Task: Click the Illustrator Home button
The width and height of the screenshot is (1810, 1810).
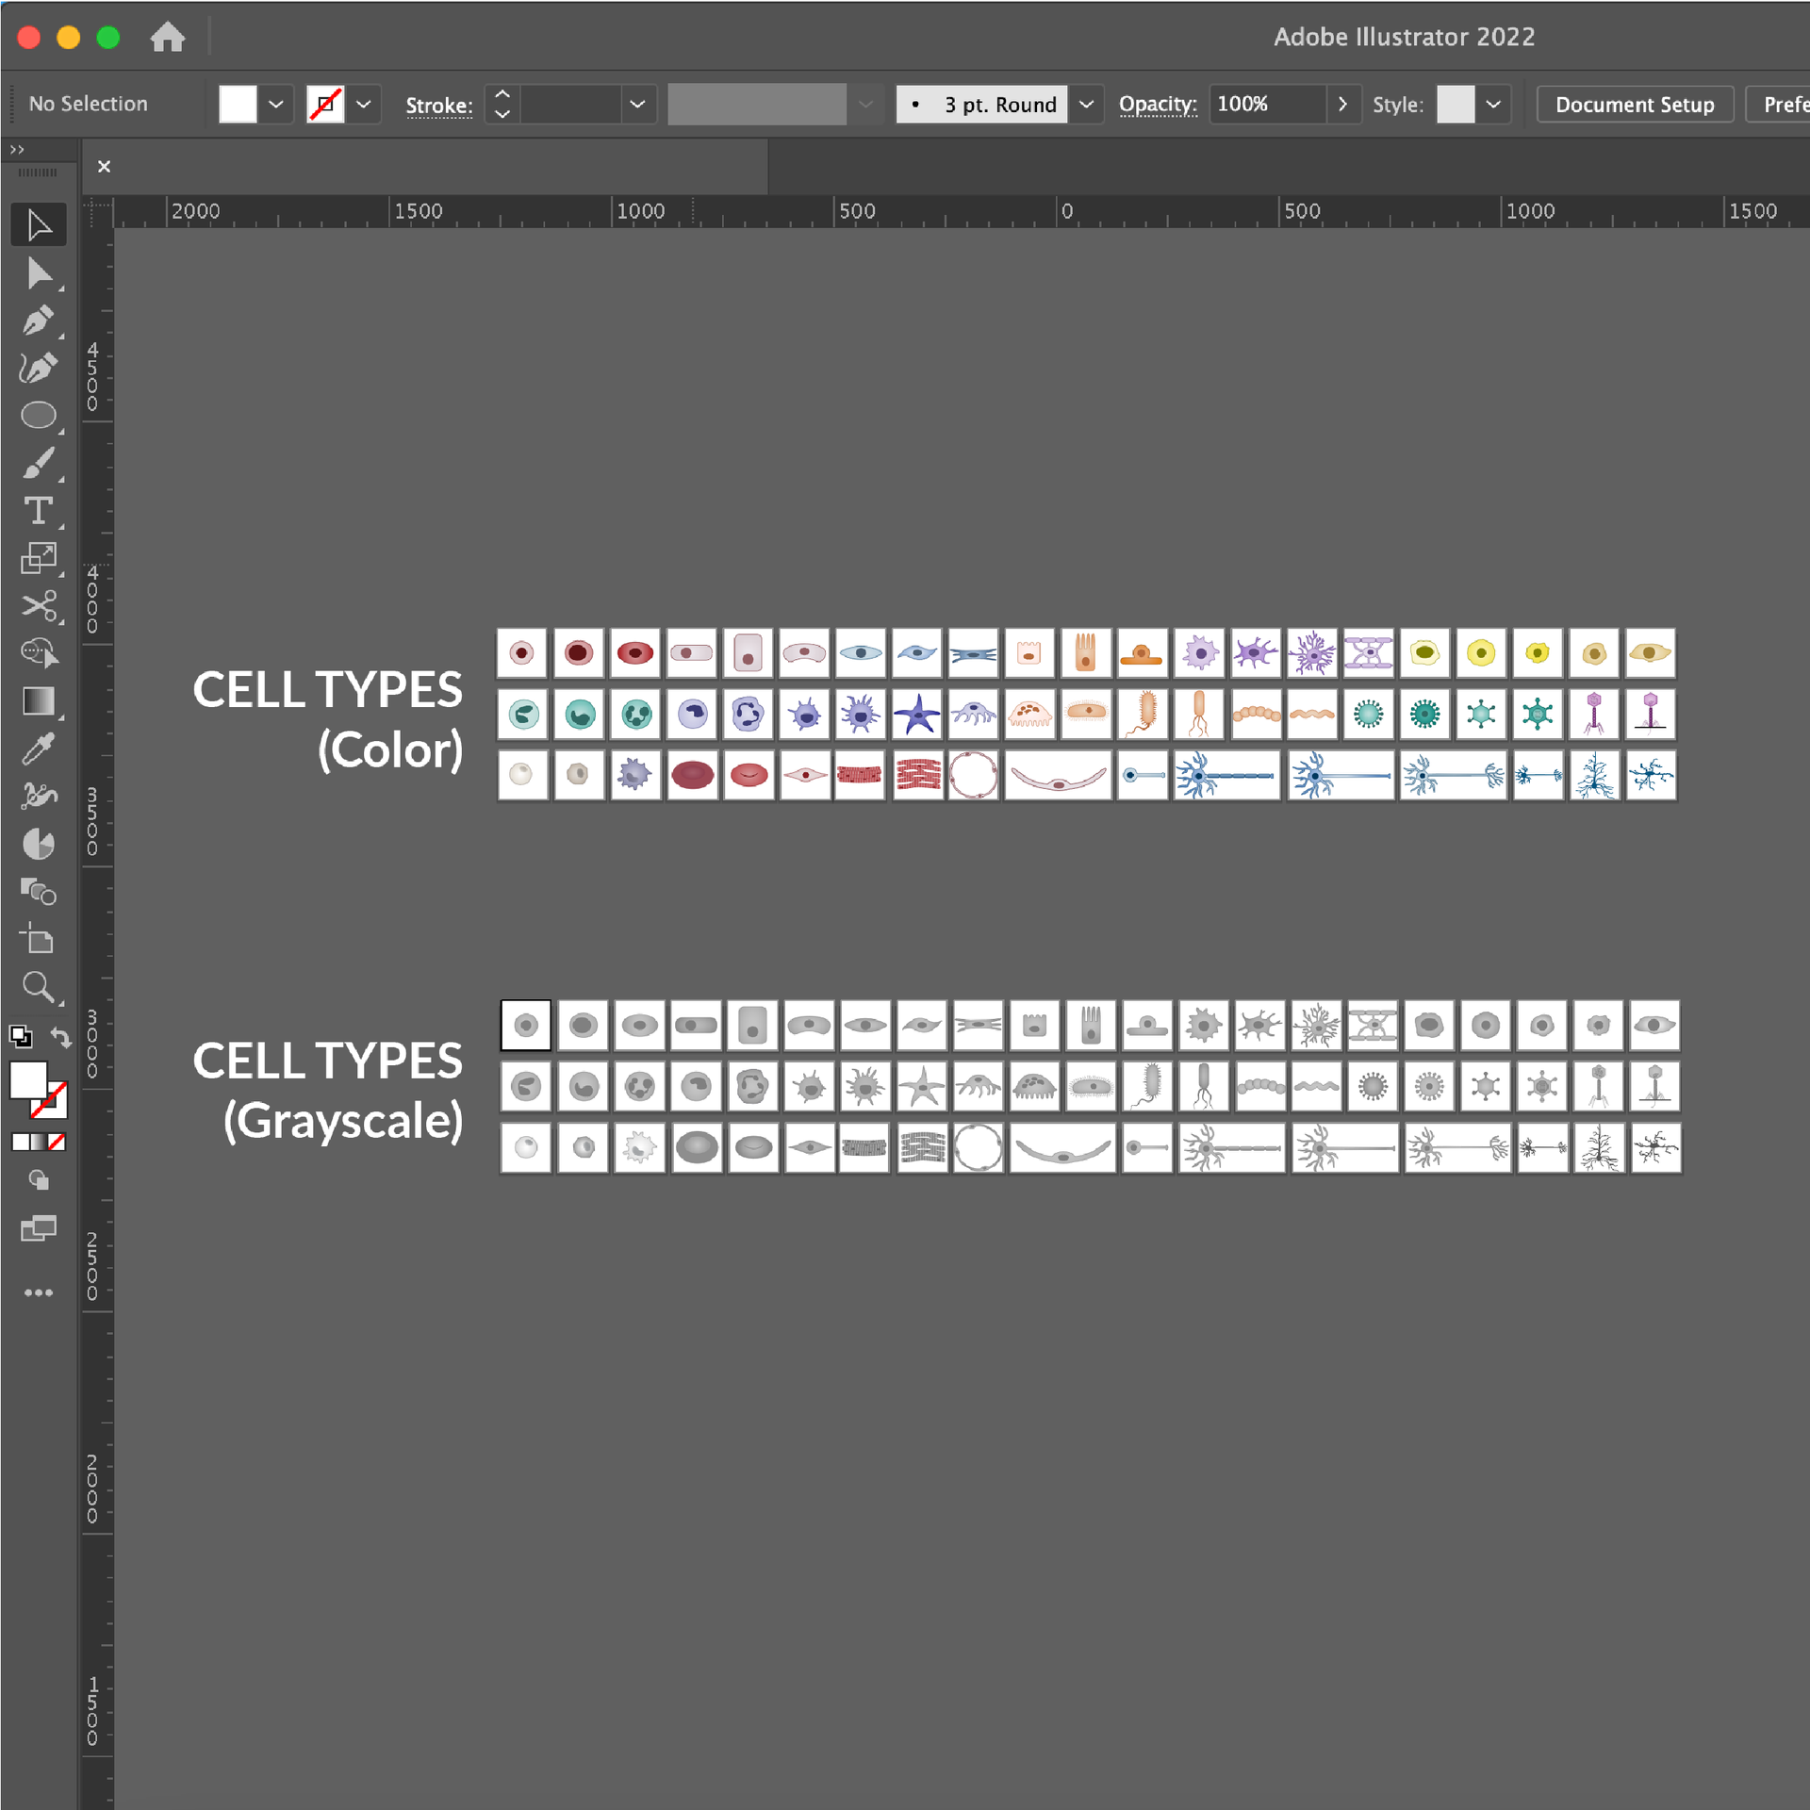Action: point(168,38)
